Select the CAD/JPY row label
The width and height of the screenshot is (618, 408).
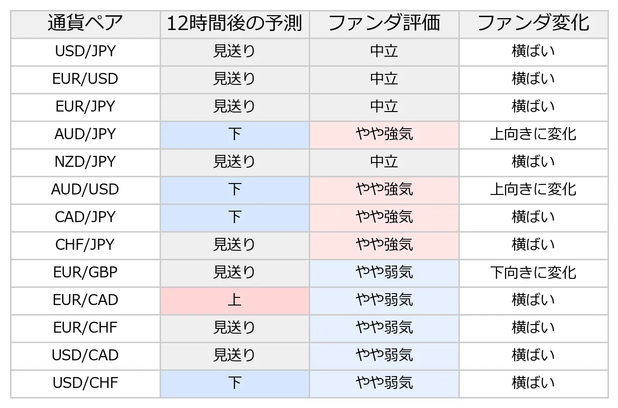(85, 217)
